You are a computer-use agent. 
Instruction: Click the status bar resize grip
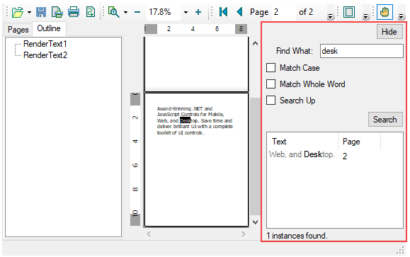400,251
